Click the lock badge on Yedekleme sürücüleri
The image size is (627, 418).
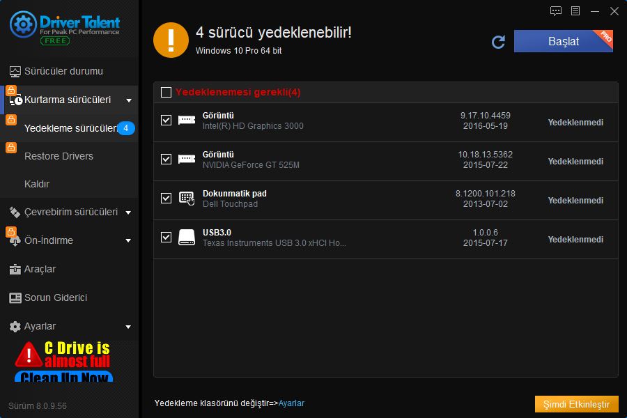pos(11,119)
